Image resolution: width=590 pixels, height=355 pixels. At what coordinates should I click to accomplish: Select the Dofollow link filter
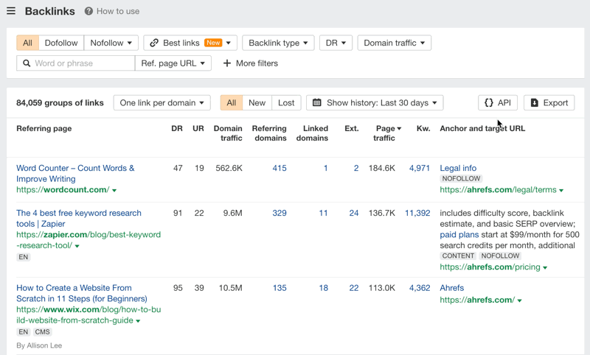[60, 43]
